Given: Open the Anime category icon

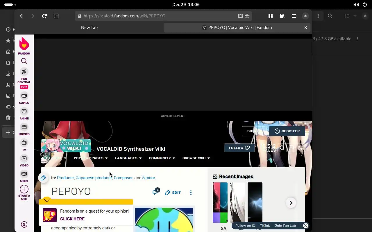Looking at the screenshot, I should (x=24, y=111).
